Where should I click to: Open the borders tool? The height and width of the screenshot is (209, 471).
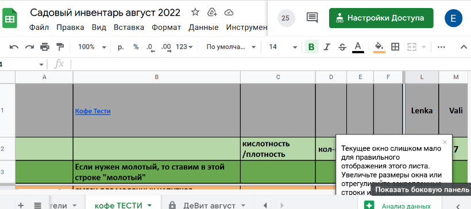395,47
